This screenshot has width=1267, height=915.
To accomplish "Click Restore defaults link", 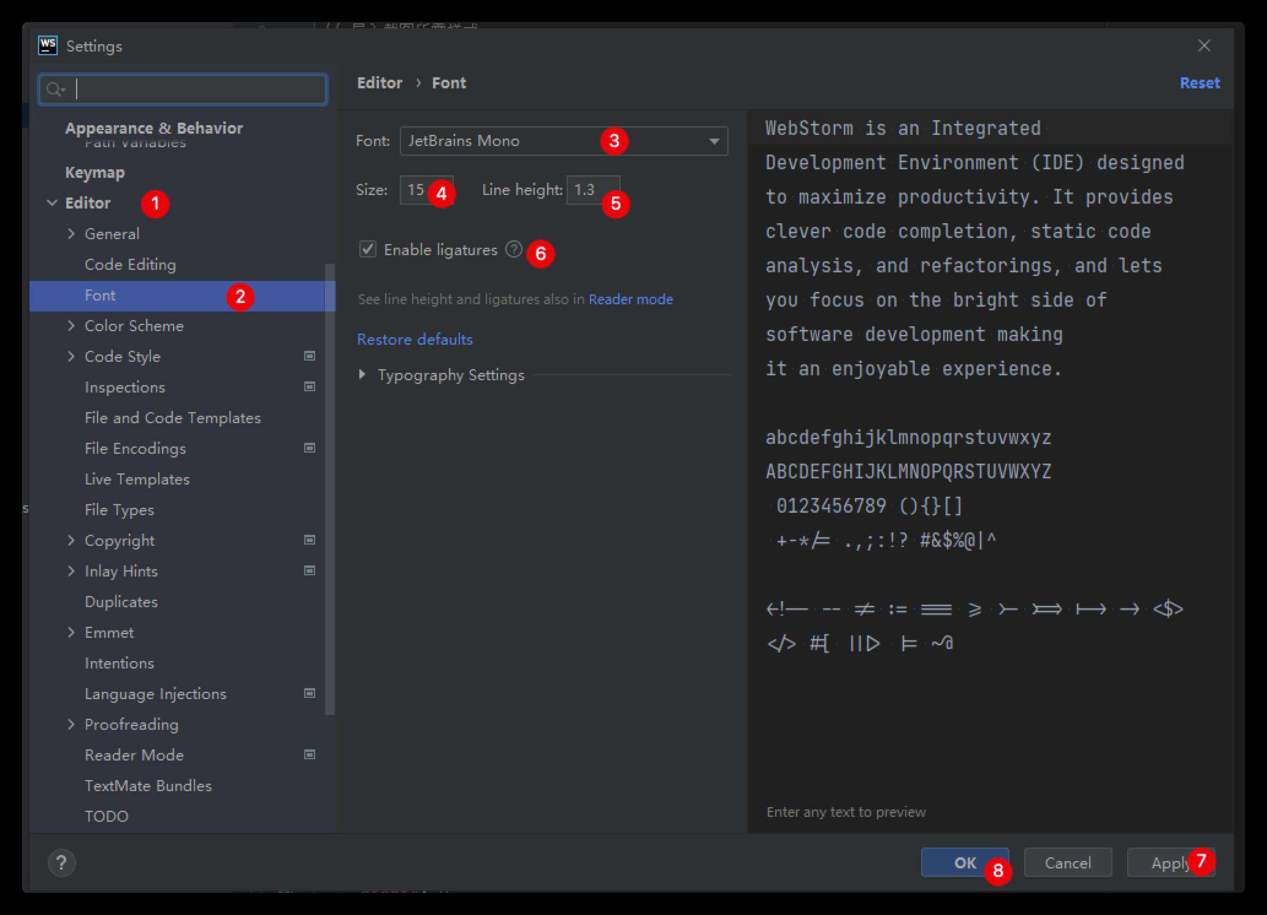I will 415,339.
